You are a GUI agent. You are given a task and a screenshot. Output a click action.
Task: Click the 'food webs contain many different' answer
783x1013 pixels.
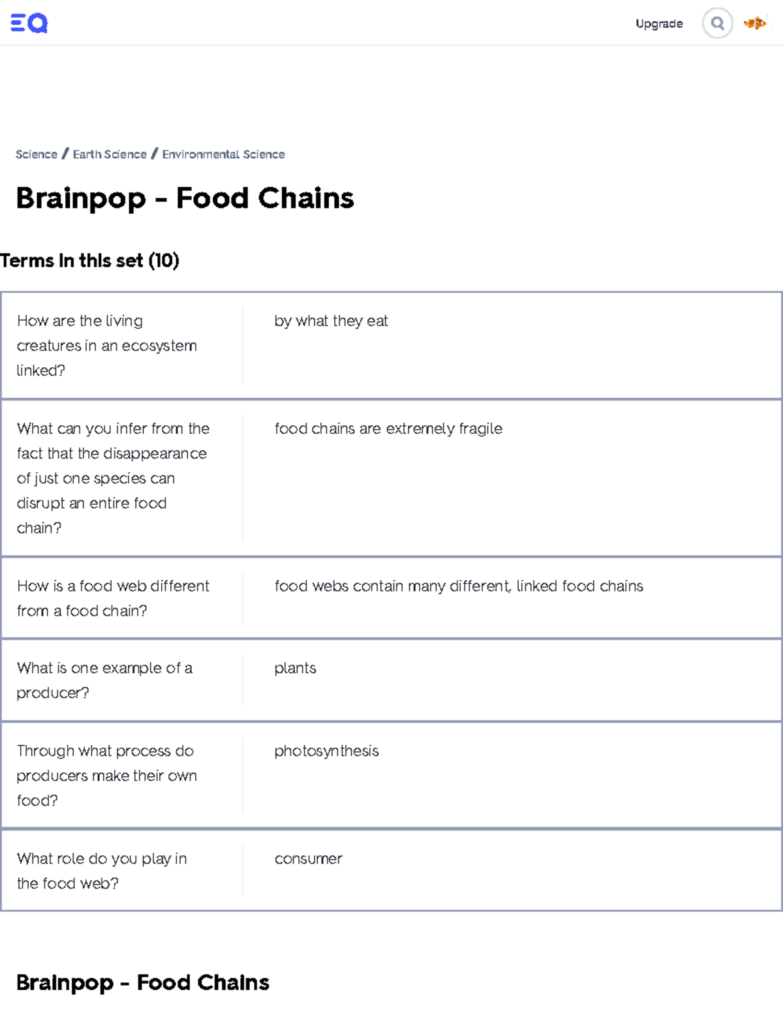point(459,586)
